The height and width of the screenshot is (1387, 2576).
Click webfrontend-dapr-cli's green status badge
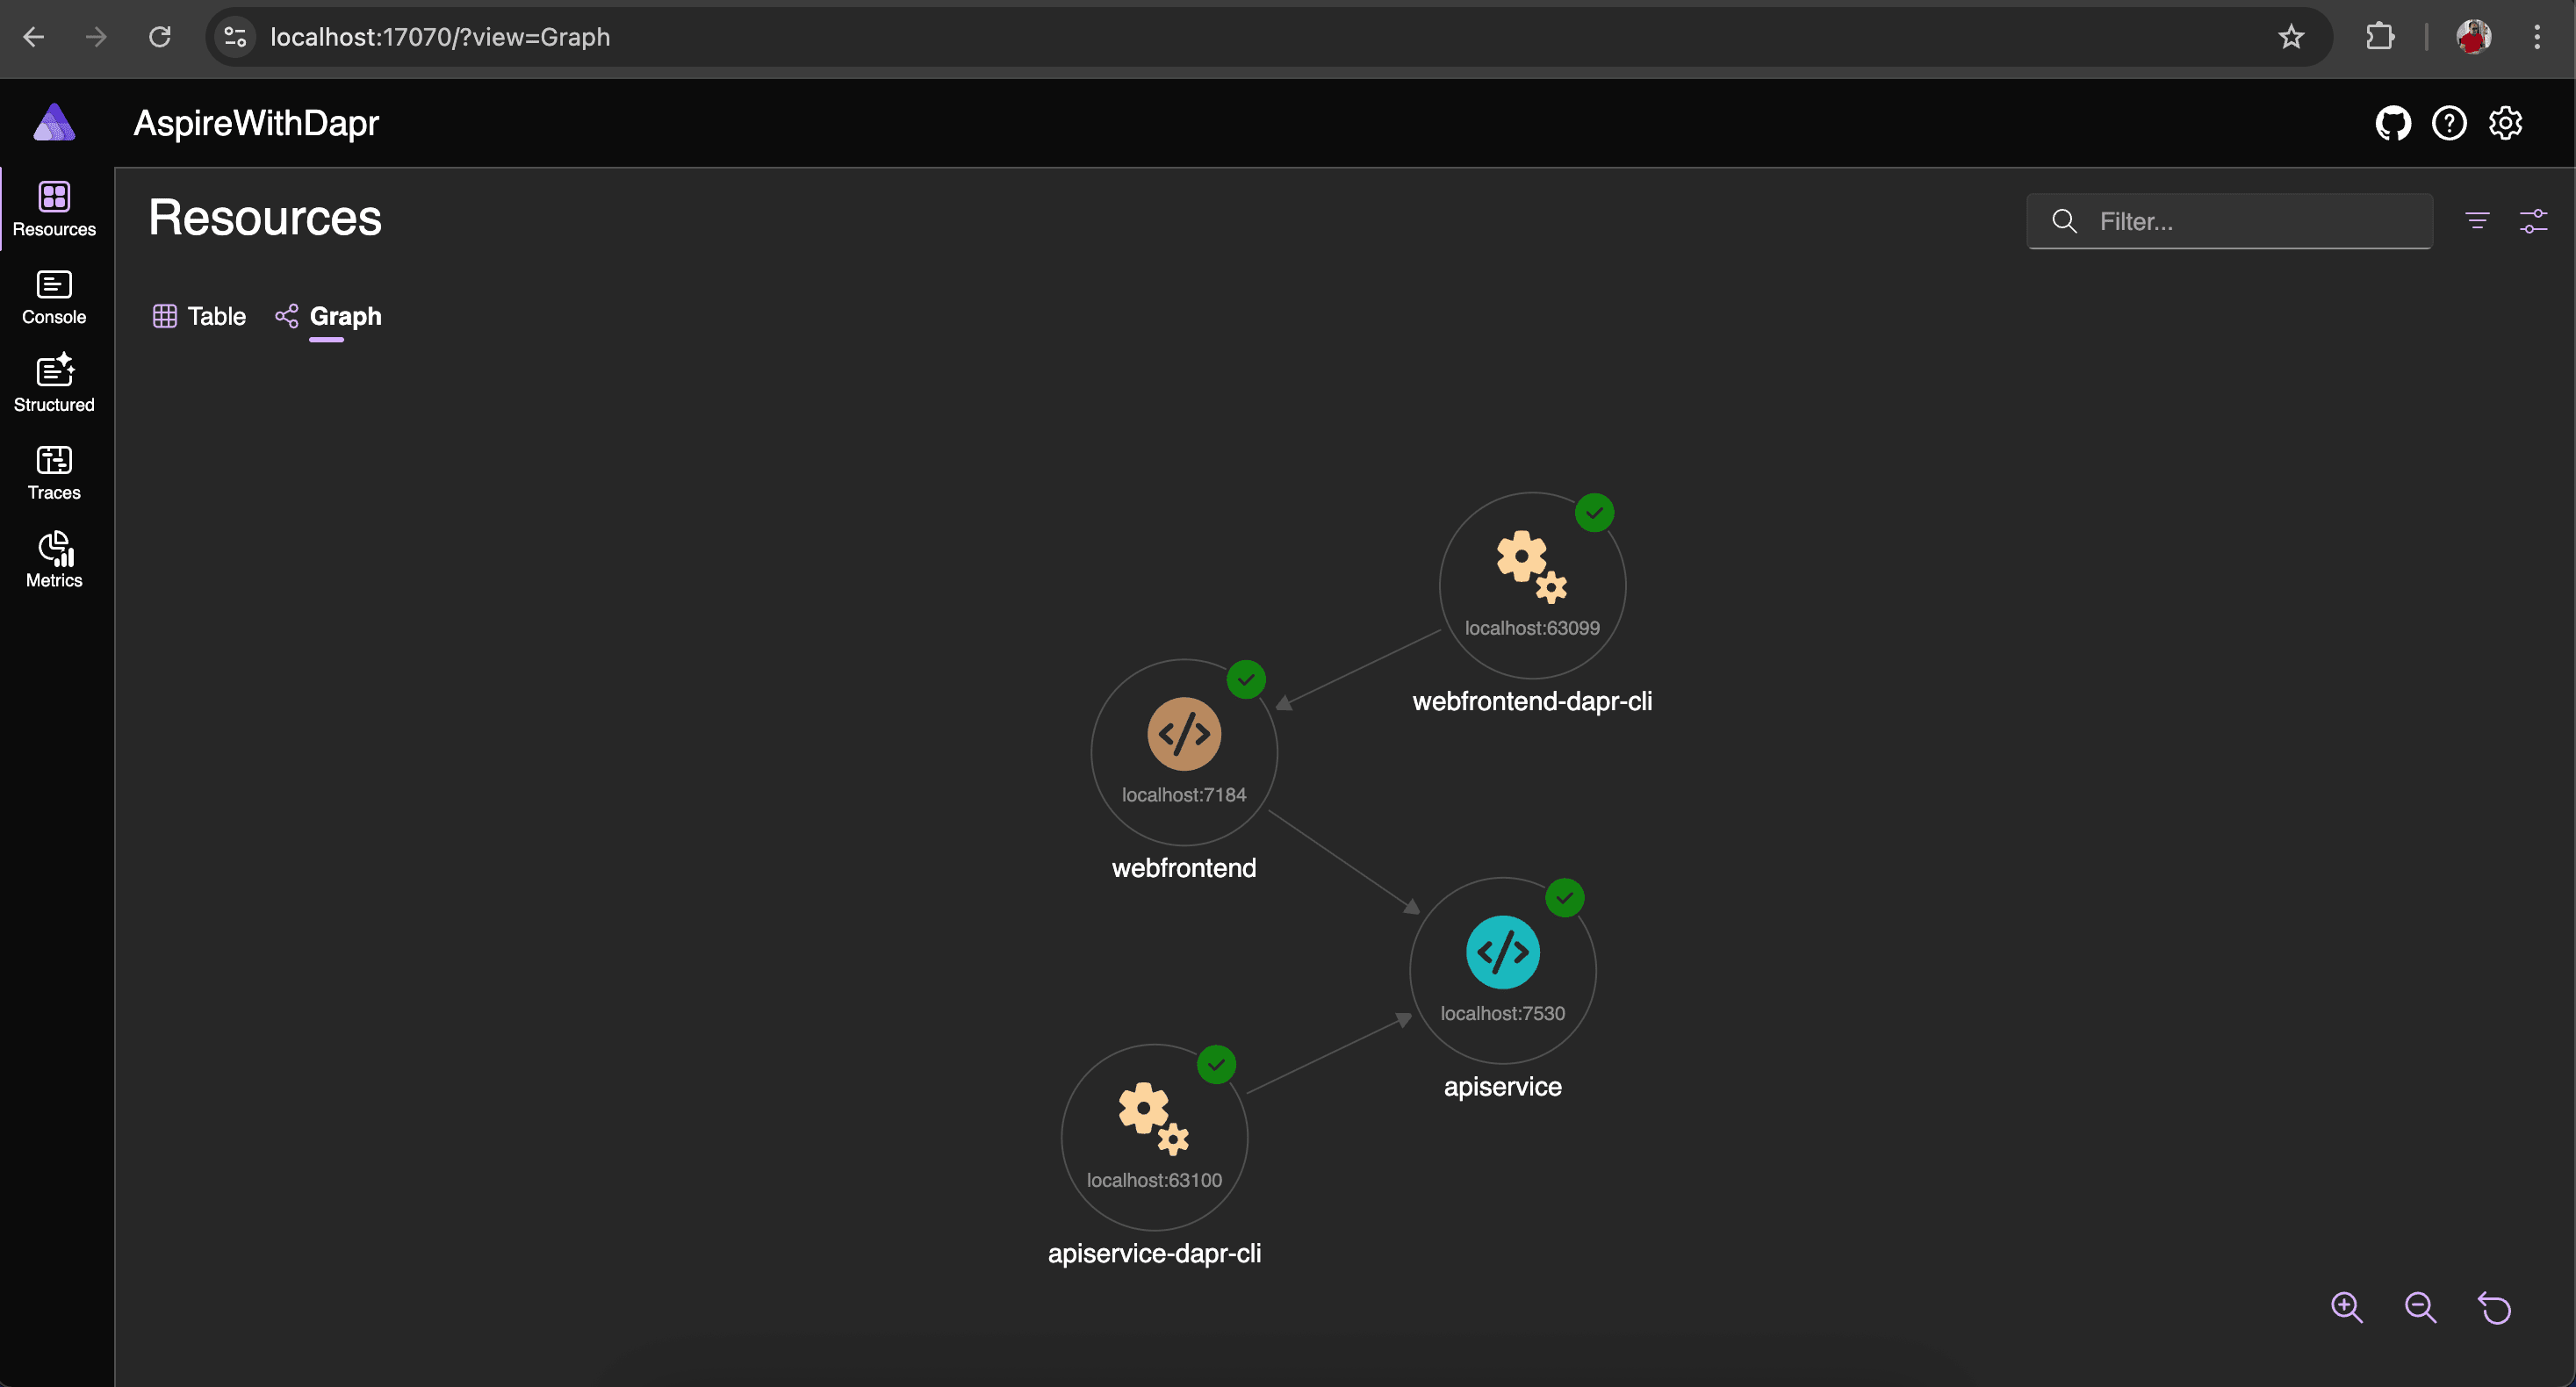point(1594,513)
